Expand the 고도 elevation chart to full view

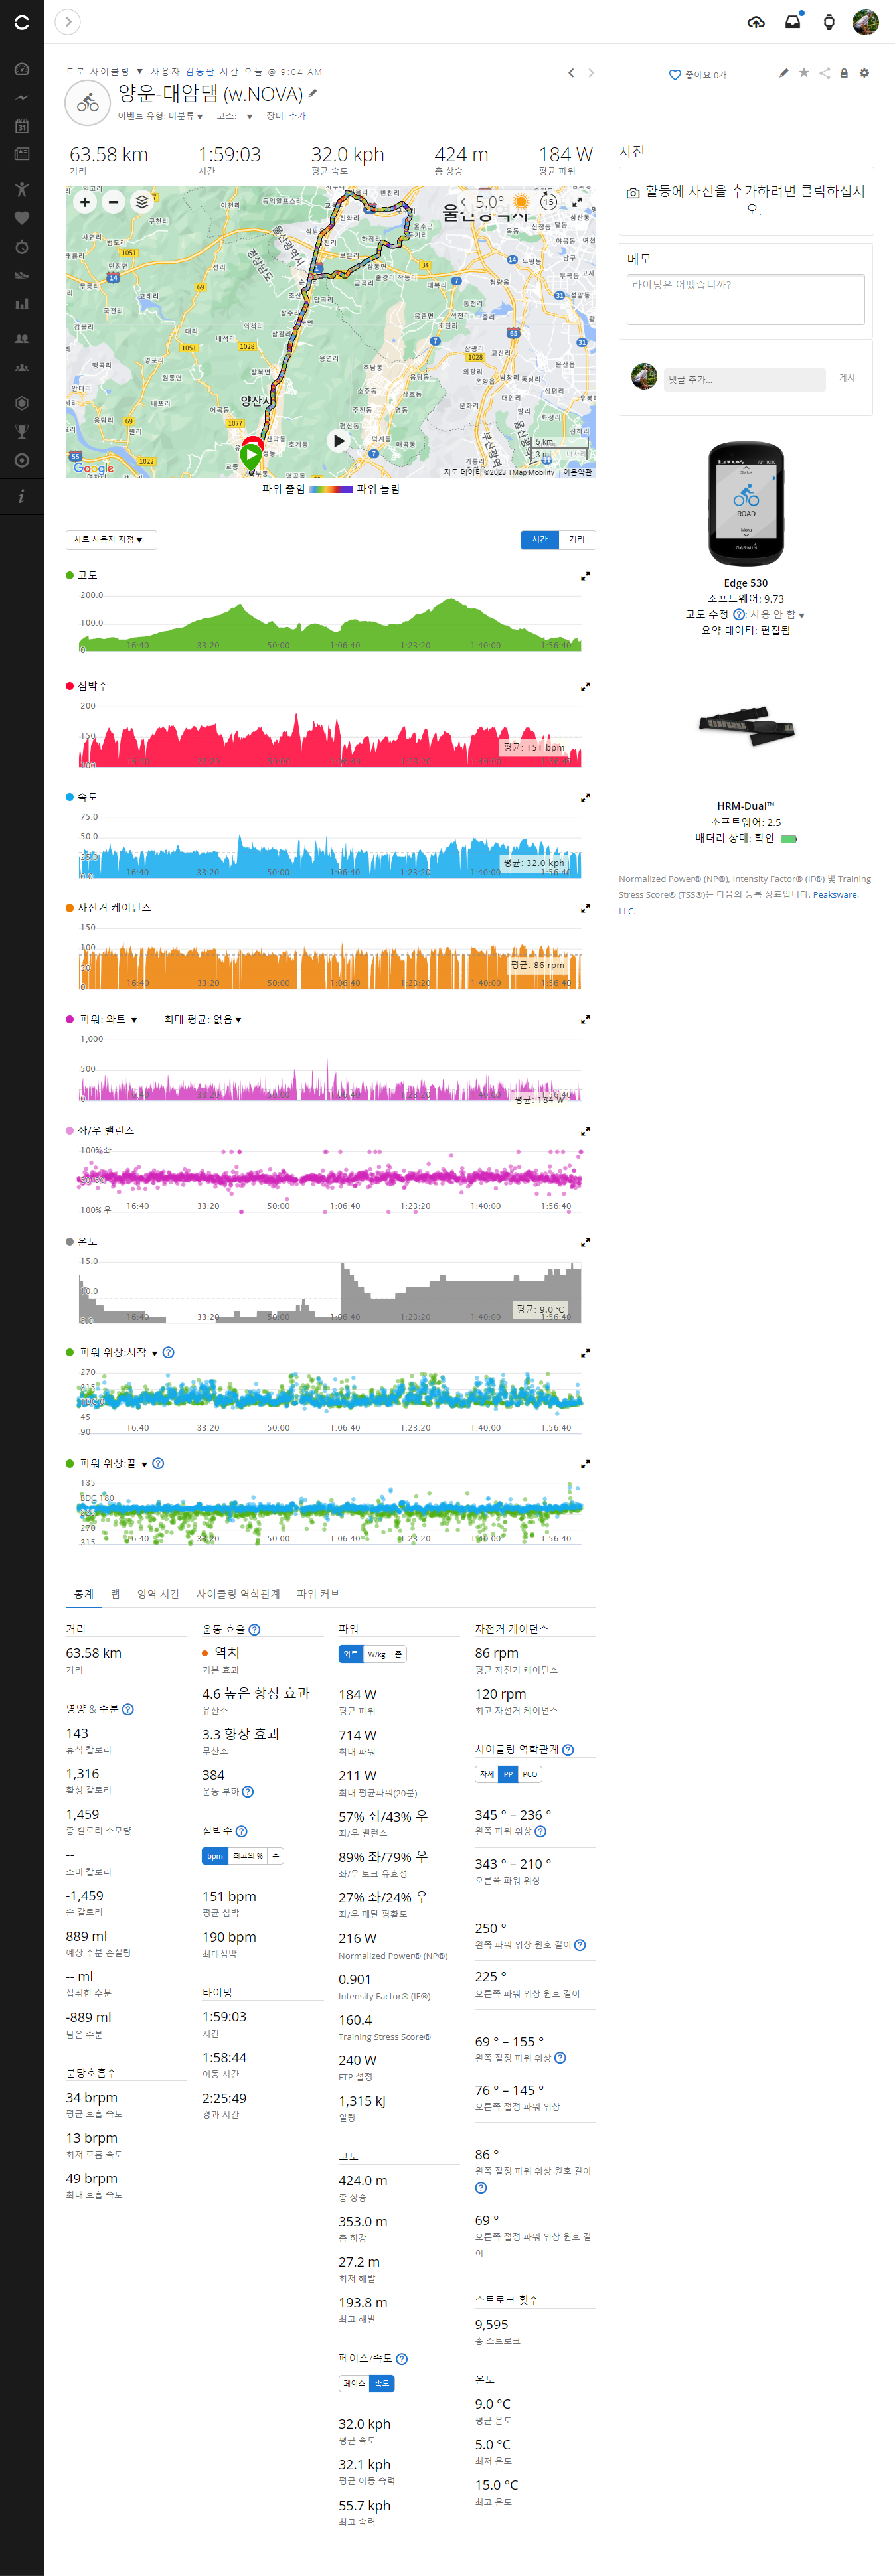click(586, 576)
